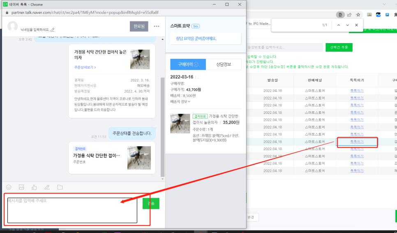Click the chat scroll down arrow
The width and height of the screenshot is (397, 233).
(163, 179)
